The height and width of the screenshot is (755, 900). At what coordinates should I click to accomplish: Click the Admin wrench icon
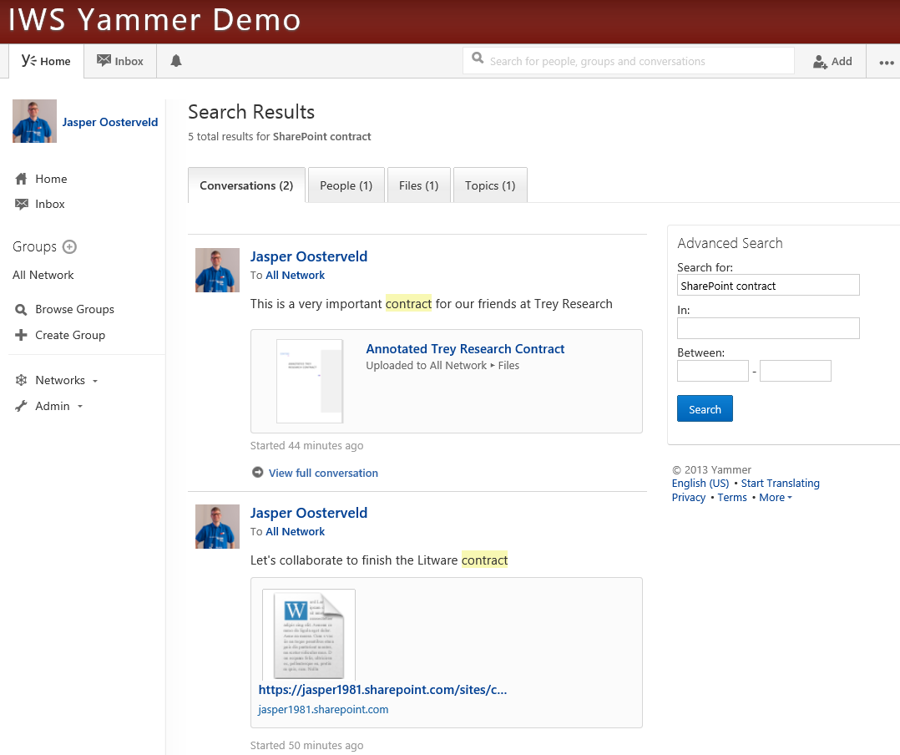pos(21,406)
